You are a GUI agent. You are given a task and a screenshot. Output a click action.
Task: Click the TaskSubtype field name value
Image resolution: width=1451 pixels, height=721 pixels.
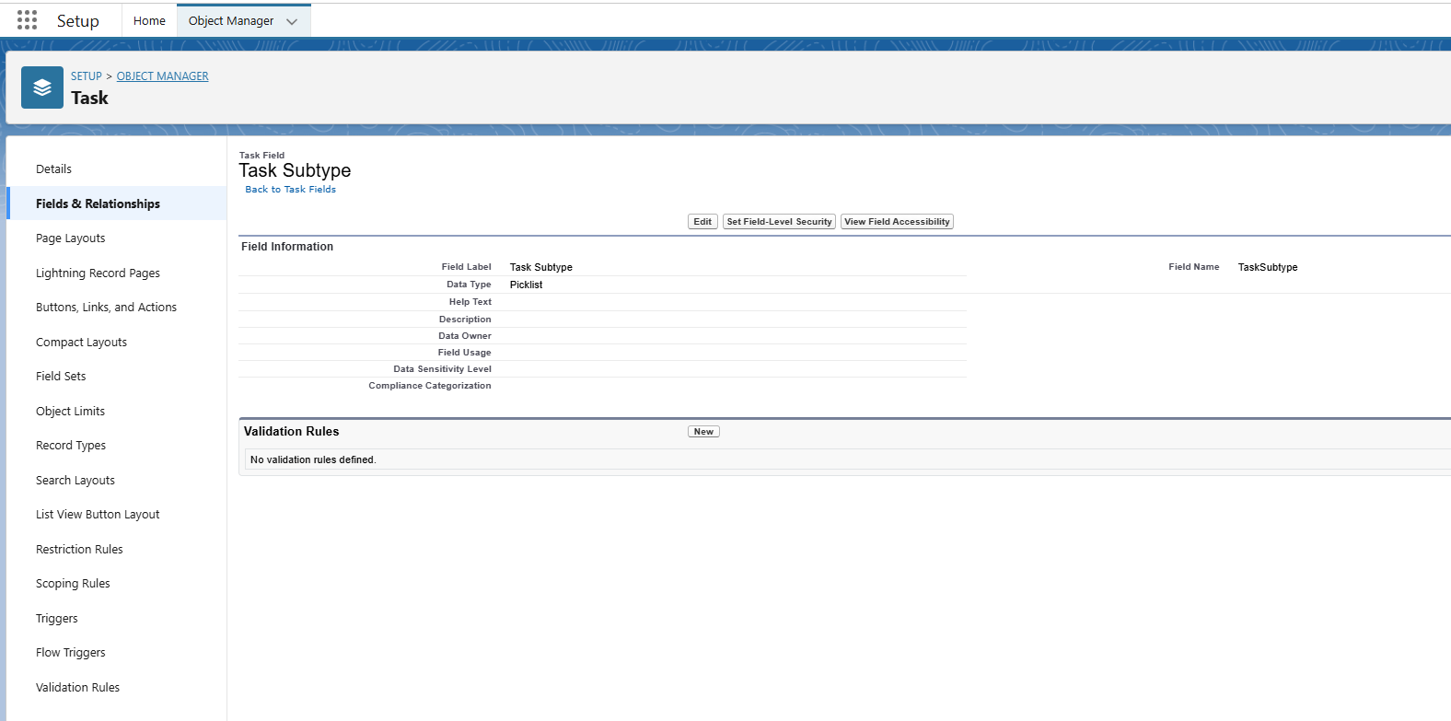pos(1268,267)
